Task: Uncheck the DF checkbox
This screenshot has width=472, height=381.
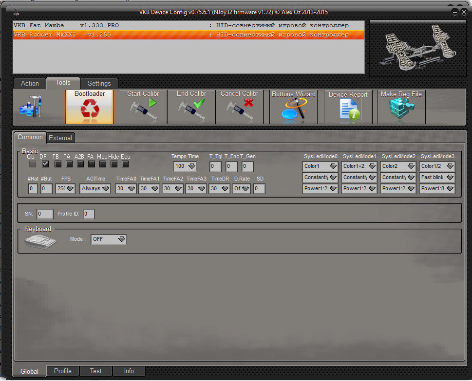Action: tap(45, 164)
